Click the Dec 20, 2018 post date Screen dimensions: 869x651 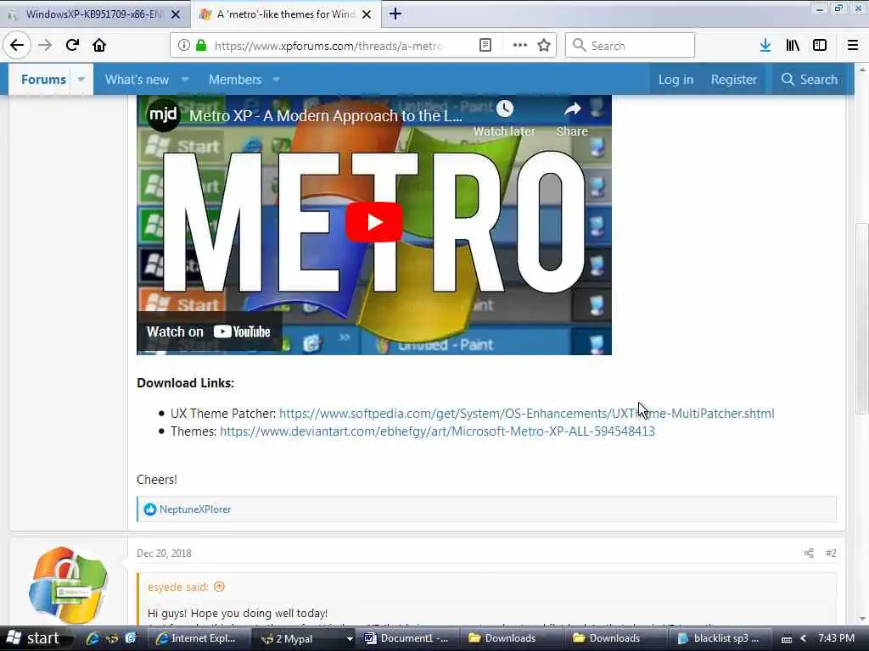click(164, 553)
